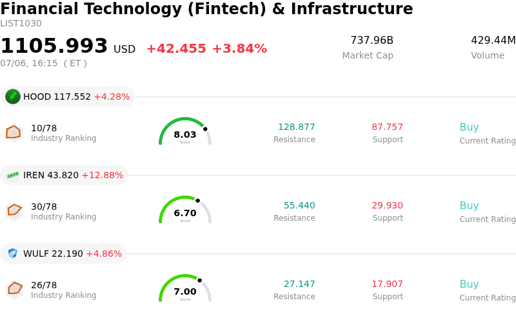The width and height of the screenshot is (516, 314).
Task: Click the WULF 7.00 score gauge
Action: (185, 288)
